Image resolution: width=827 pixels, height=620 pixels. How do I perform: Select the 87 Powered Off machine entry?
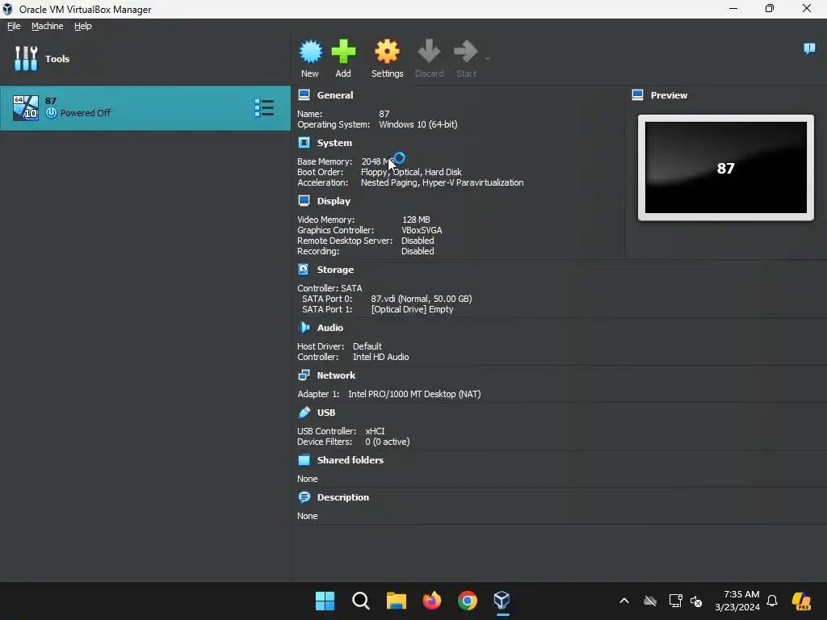coord(145,108)
